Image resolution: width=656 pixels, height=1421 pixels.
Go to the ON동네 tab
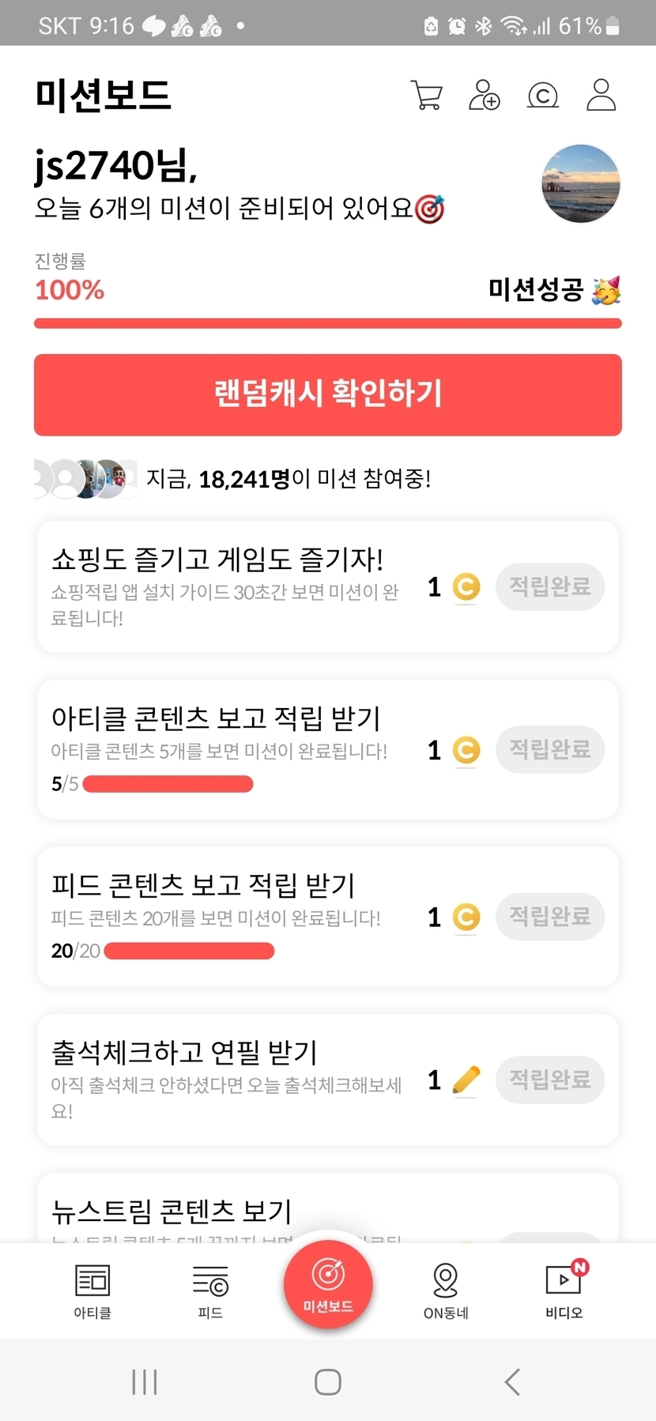tap(446, 1291)
